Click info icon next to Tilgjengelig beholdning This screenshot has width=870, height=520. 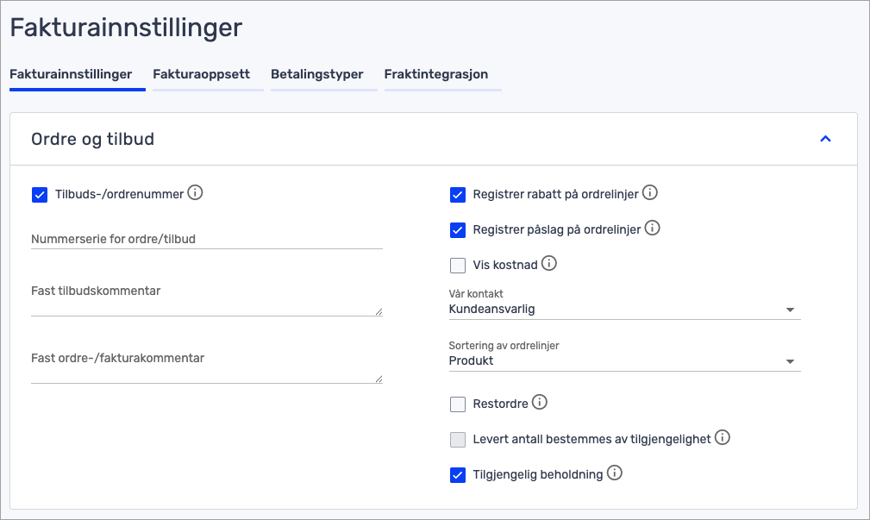pos(614,473)
